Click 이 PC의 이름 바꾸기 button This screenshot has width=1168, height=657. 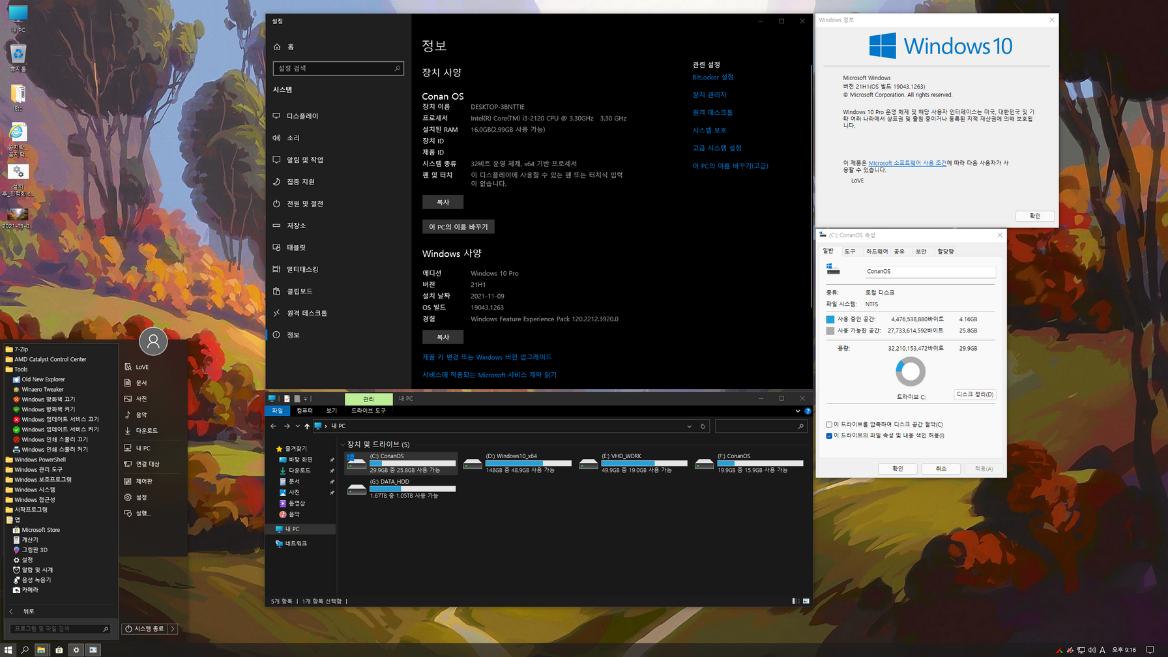pos(458,227)
